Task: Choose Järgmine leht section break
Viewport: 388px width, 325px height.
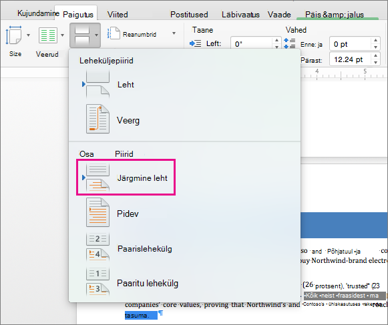Action: (126, 178)
